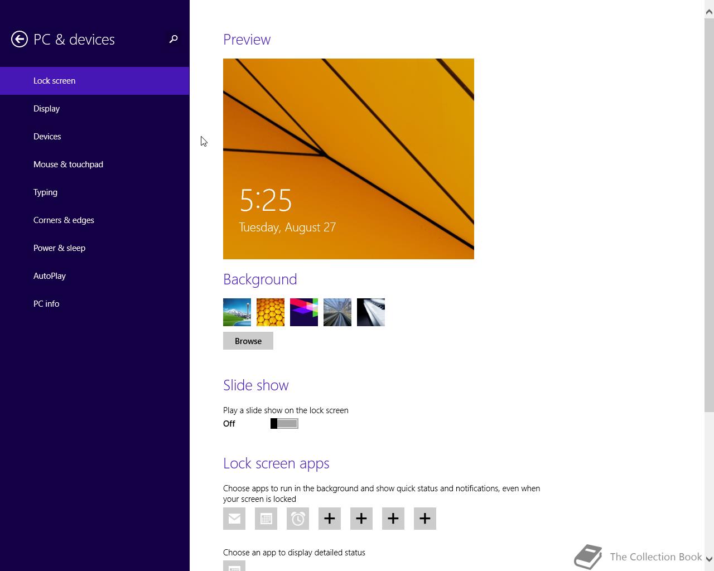The image size is (714, 571).
Task: Click the Browse button
Action: tap(248, 341)
